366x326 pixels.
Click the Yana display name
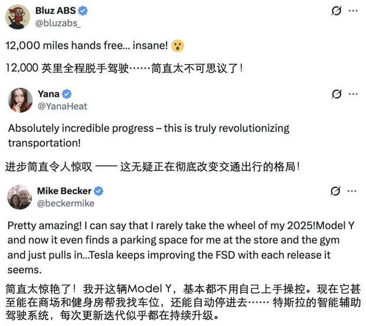click(48, 94)
